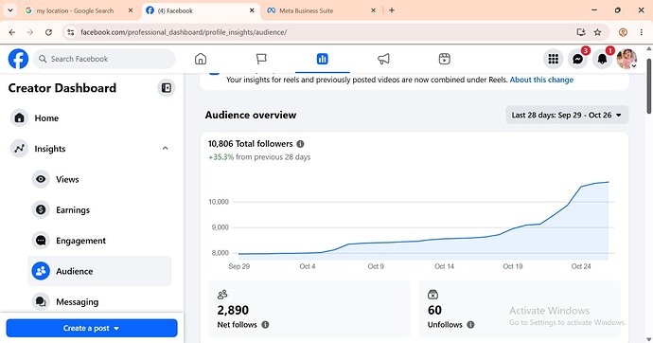Open the About this change link
This screenshot has width=653, height=343.
541,80
